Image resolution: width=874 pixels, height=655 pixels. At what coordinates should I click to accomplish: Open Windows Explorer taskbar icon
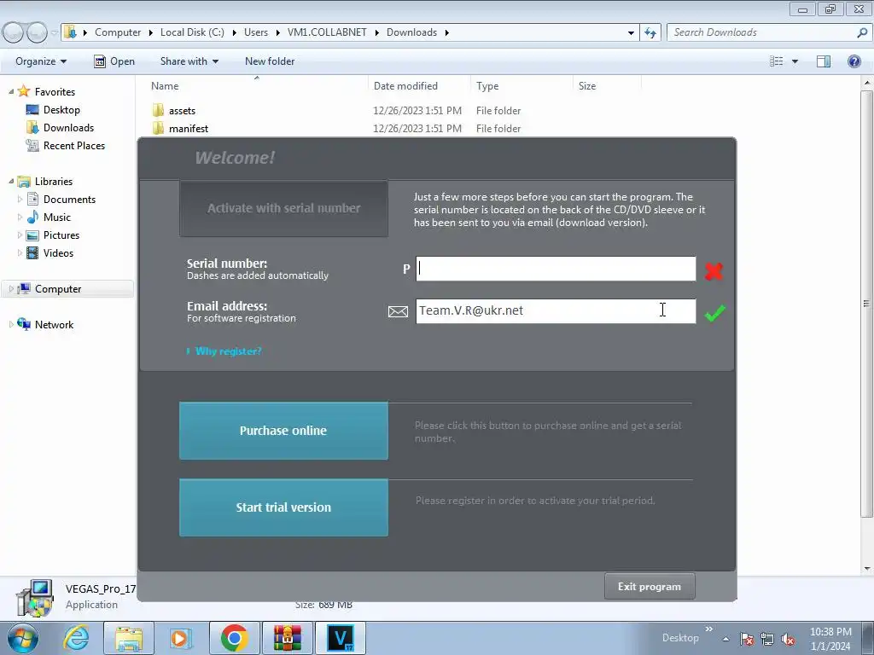pos(129,638)
